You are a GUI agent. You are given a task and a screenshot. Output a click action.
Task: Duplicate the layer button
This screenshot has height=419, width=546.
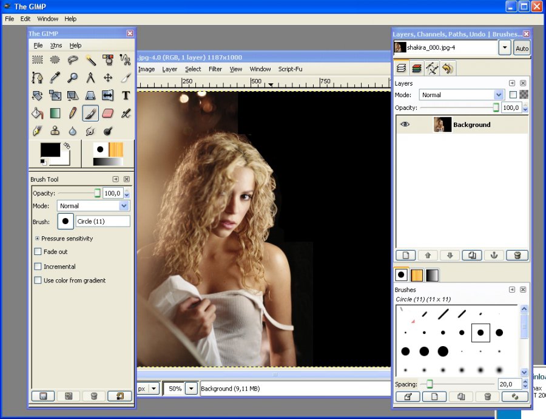[x=472, y=256]
